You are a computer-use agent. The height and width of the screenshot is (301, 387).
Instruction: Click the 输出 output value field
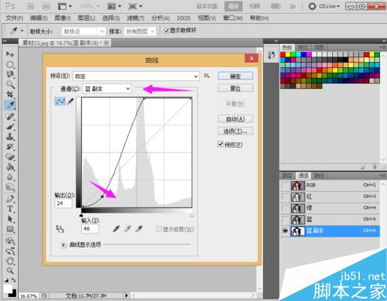(63, 203)
